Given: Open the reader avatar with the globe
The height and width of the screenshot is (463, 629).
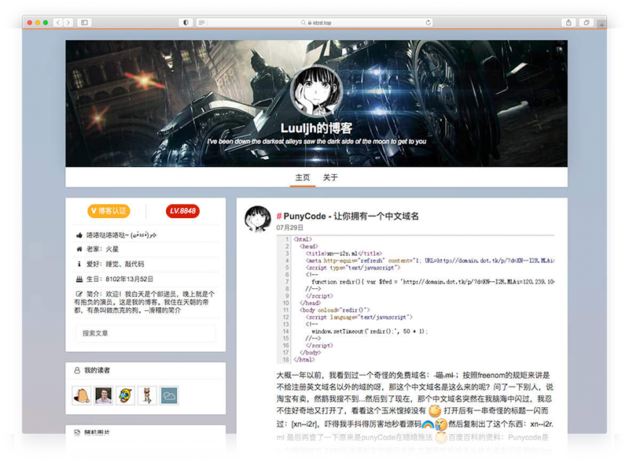Looking at the screenshot, I should coord(125,395).
